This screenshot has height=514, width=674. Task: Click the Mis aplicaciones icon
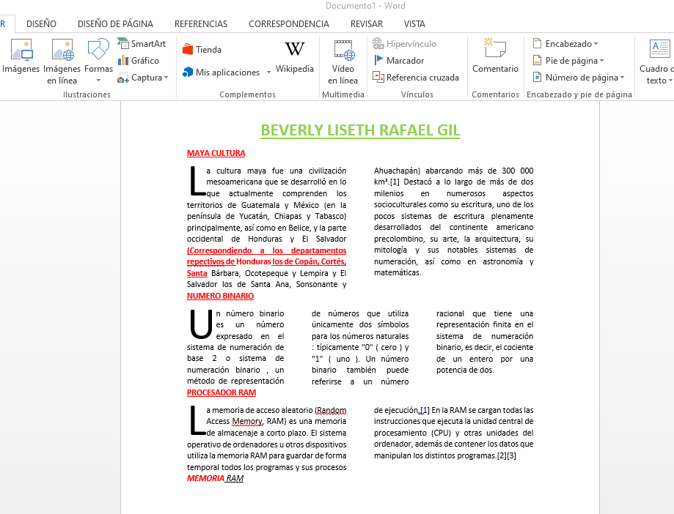tap(188, 72)
